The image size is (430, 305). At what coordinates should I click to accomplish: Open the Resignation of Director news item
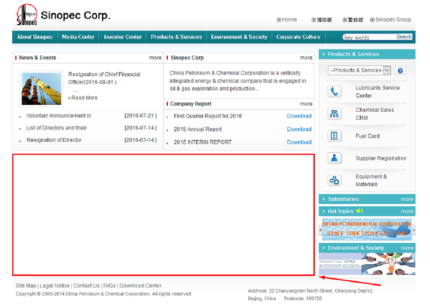pos(54,140)
